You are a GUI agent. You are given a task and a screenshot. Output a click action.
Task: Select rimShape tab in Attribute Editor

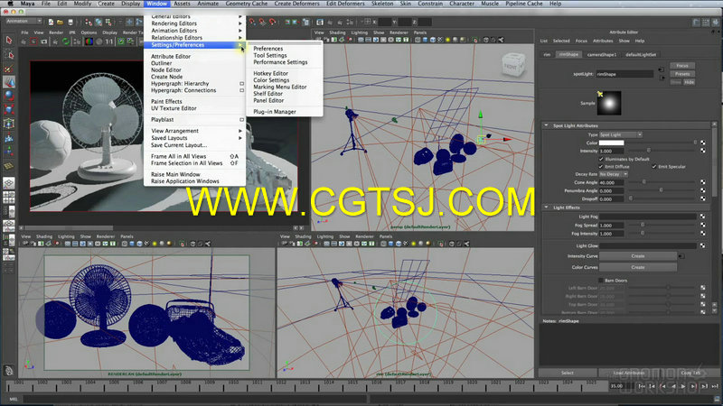coord(568,54)
